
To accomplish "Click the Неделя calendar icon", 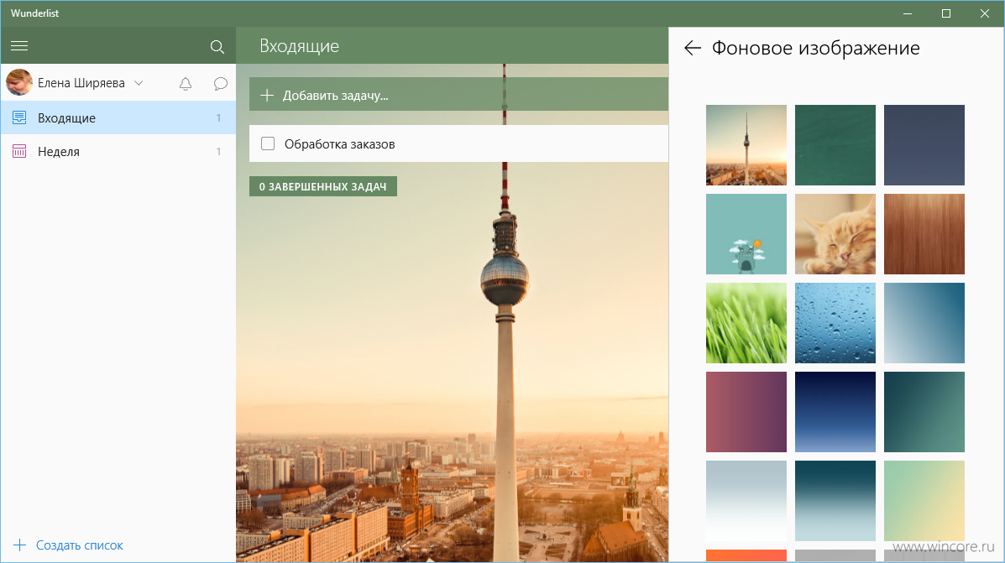I will [19, 152].
